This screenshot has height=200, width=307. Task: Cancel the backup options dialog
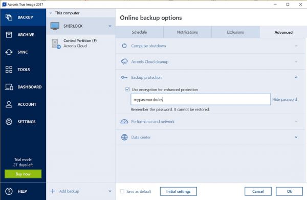point(258,191)
